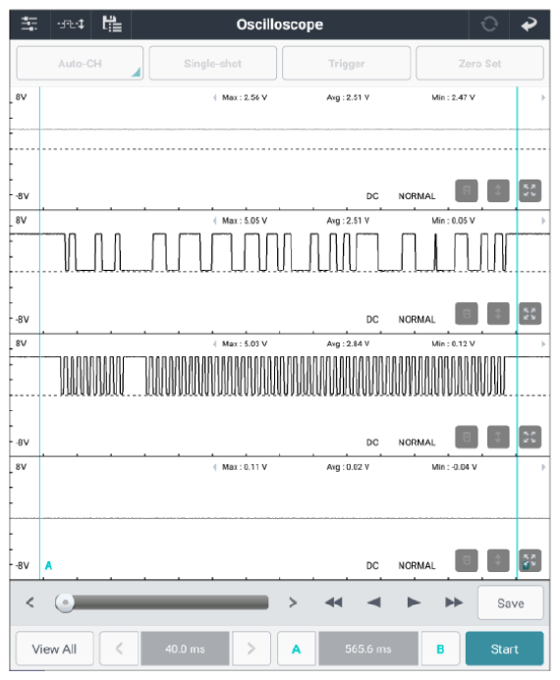Screen dimensions: 560x680
Task: Click channel 4 Min : -0.04 V reading
Action: (454, 467)
